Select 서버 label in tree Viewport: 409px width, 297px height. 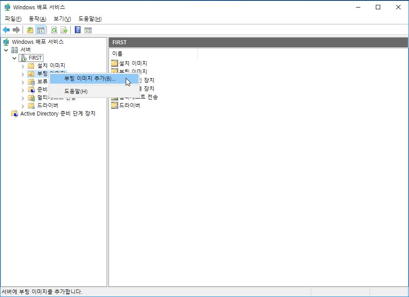[26, 50]
